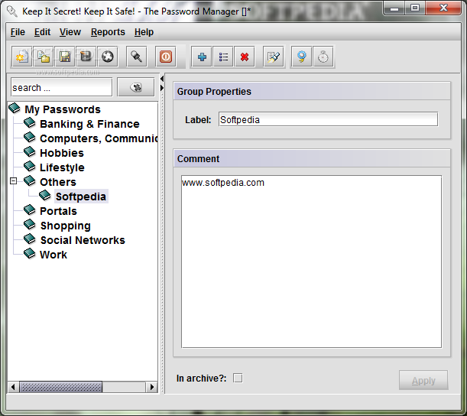Select the My Passwords root label
467x416 pixels.
pos(63,109)
